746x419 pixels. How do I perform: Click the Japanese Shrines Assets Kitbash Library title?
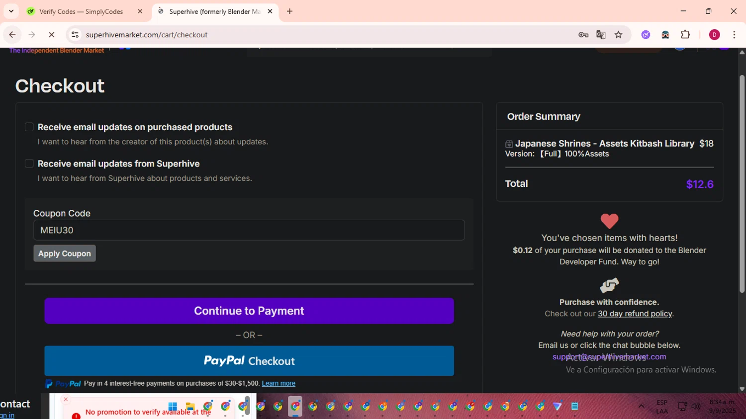(605, 143)
